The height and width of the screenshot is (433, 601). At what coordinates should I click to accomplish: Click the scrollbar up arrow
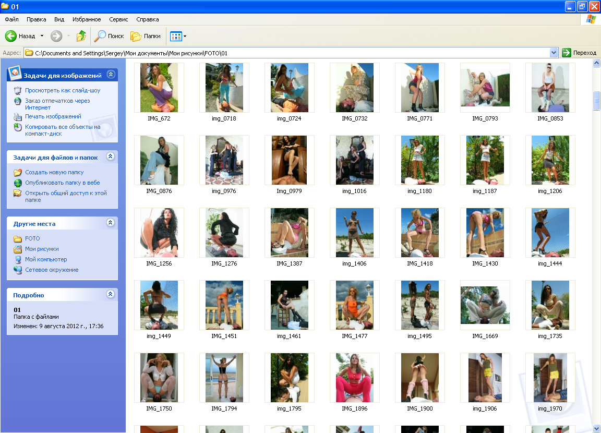596,63
